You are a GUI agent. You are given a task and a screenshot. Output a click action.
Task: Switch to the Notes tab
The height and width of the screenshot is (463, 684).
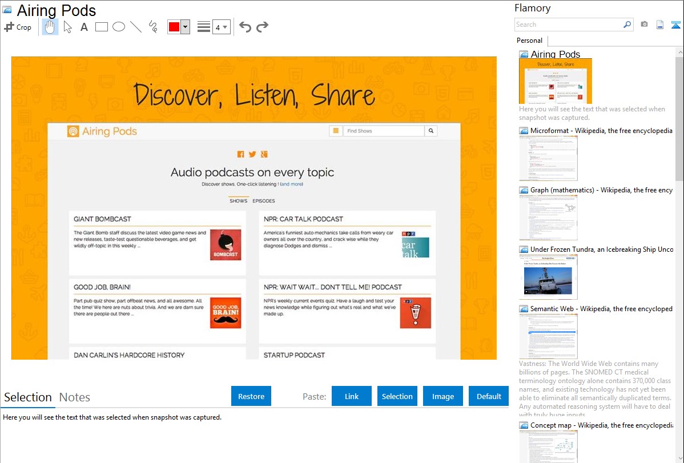75,397
